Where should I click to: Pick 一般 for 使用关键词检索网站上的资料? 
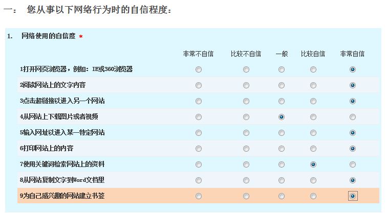(x=282, y=164)
